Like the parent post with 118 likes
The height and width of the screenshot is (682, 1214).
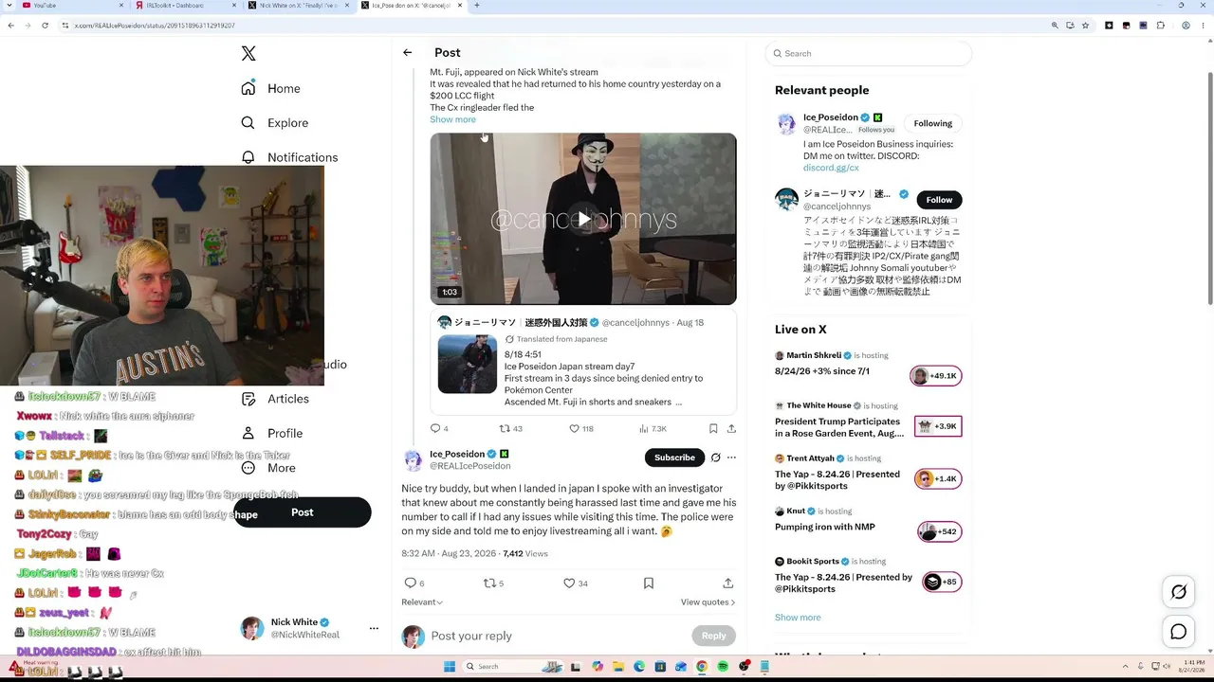(580, 429)
